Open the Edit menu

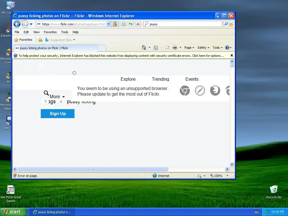coord(26,32)
